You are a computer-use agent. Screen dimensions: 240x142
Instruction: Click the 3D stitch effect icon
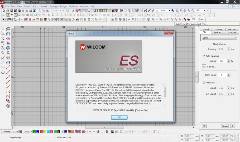pyautogui.click(x=93, y=19)
